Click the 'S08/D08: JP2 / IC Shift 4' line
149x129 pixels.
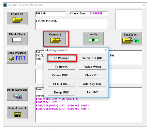click(57, 99)
